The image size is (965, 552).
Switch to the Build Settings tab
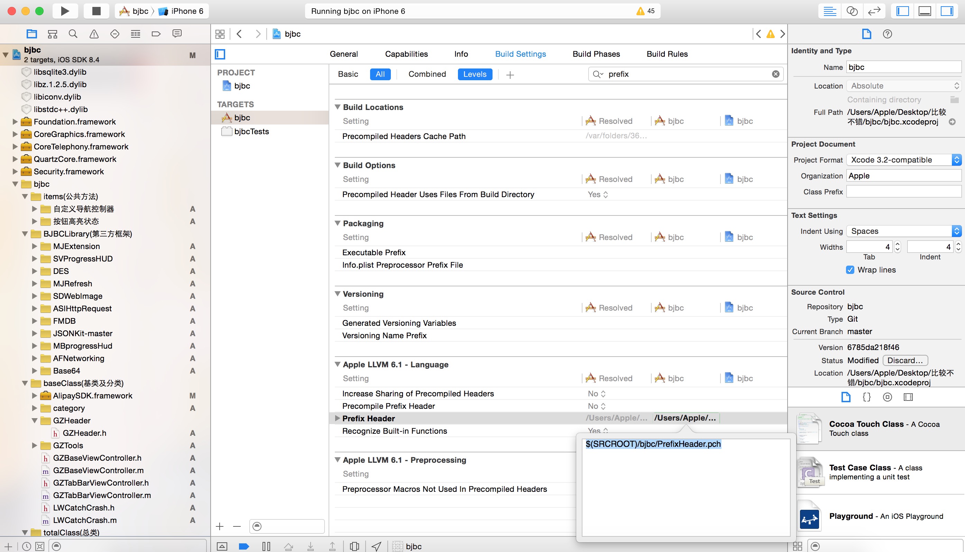click(x=521, y=54)
